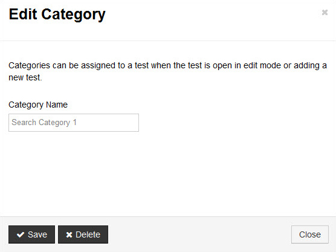Save the category changes
The width and height of the screenshot is (336, 252).
click(31, 234)
